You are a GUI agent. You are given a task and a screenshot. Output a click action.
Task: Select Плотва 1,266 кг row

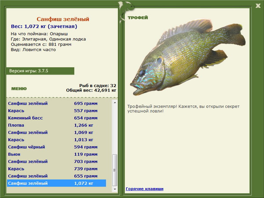[x=57, y=125]
